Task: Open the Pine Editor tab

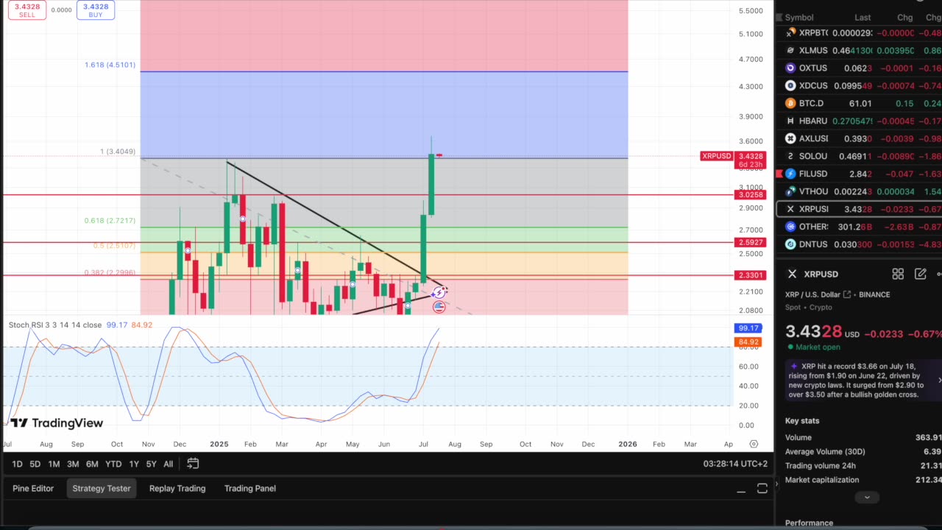Action: tap(33, 489)
